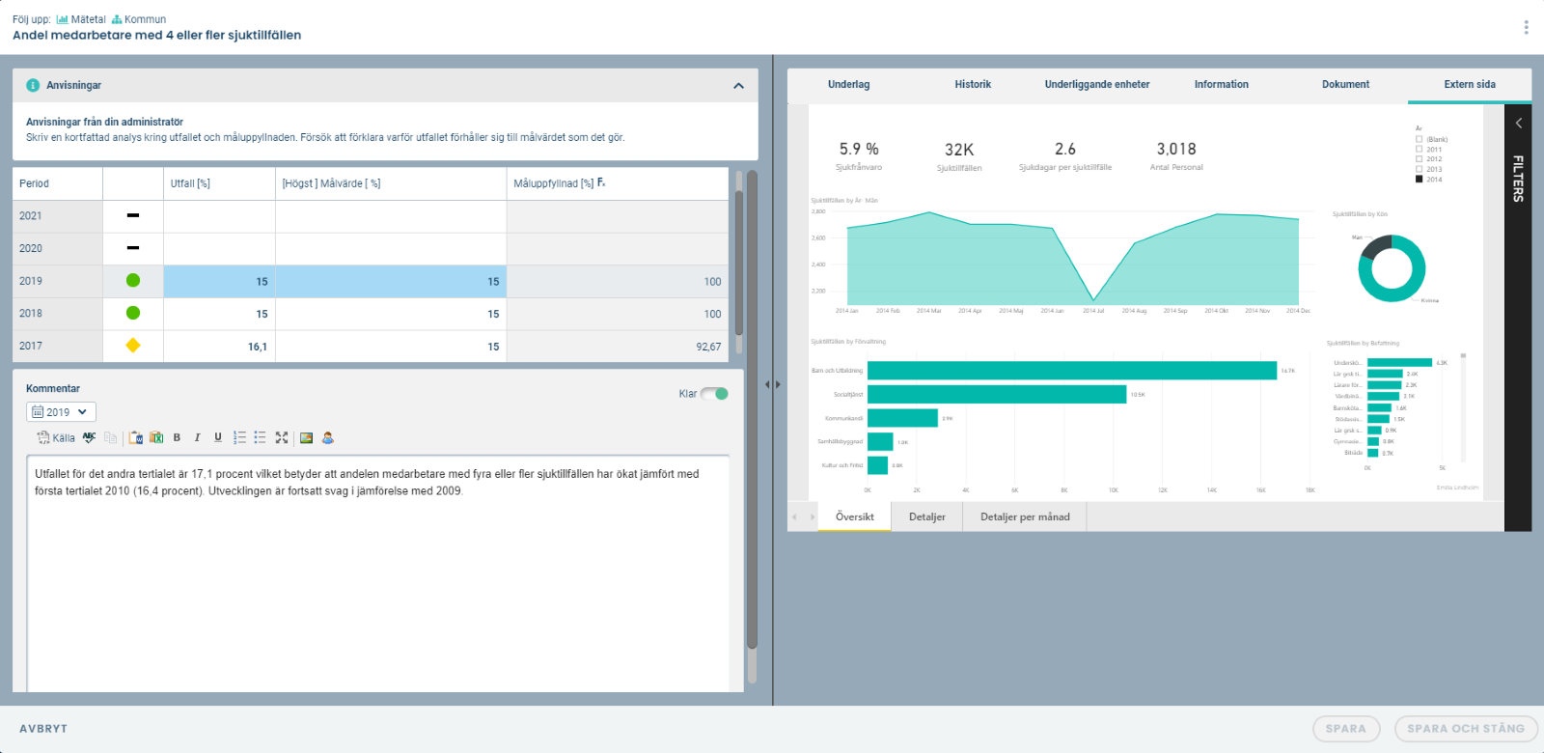The width and height of the screenshot is (1544, 753).
Task: Click the AVBRYT button
Action: point(43,729)
